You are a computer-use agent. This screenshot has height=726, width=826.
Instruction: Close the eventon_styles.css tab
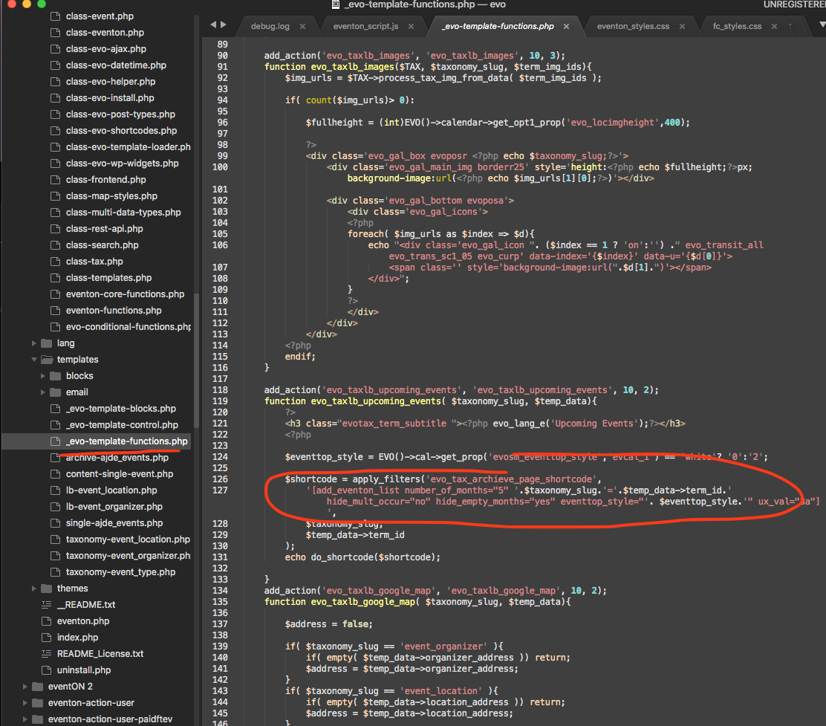682,26
